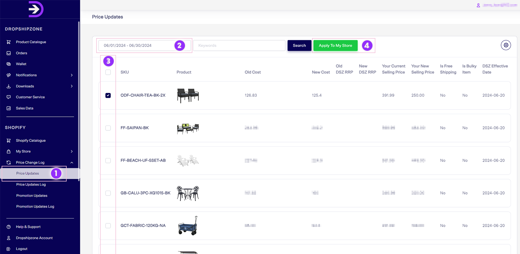Click the DSZ Effective Date column header
Screen dimensions: 520x254
tap(495, 69)
